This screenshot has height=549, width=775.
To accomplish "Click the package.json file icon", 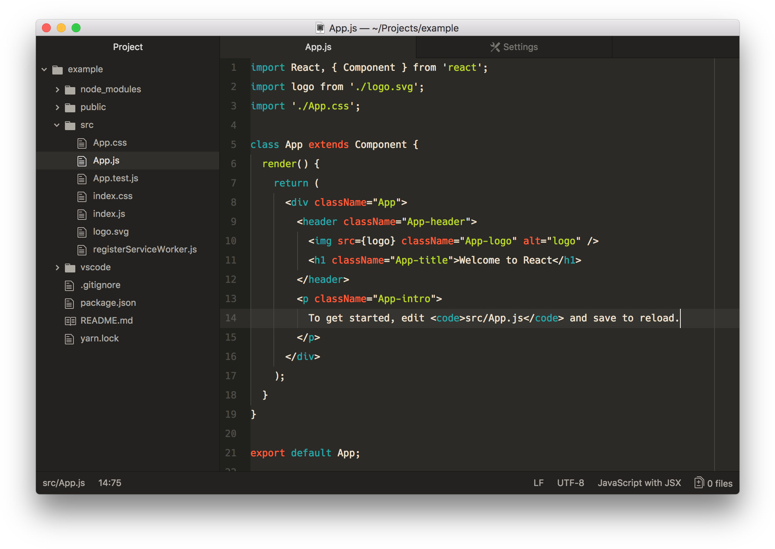I will [x=69, y=303].
